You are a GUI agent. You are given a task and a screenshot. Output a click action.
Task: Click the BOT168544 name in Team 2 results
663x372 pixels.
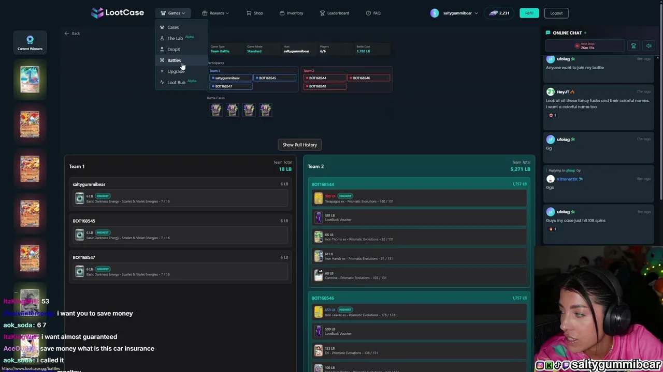pyautogui.click(x=323, y=184)
